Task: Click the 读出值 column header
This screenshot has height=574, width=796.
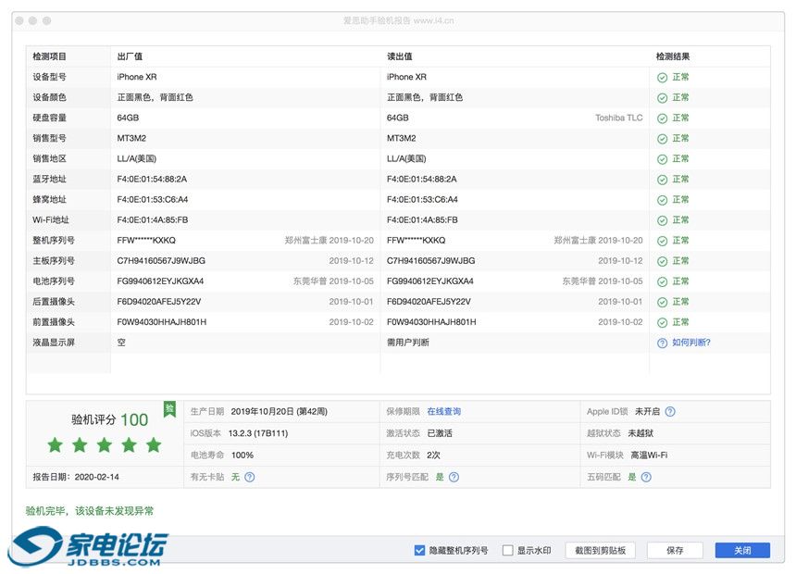Action: 400,56
